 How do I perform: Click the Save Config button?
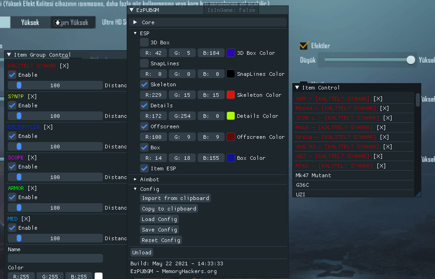click(159, 230)
